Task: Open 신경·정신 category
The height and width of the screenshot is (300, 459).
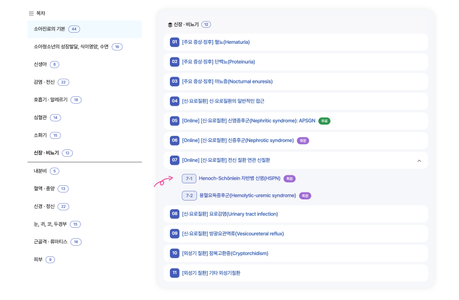Action: 85,206
